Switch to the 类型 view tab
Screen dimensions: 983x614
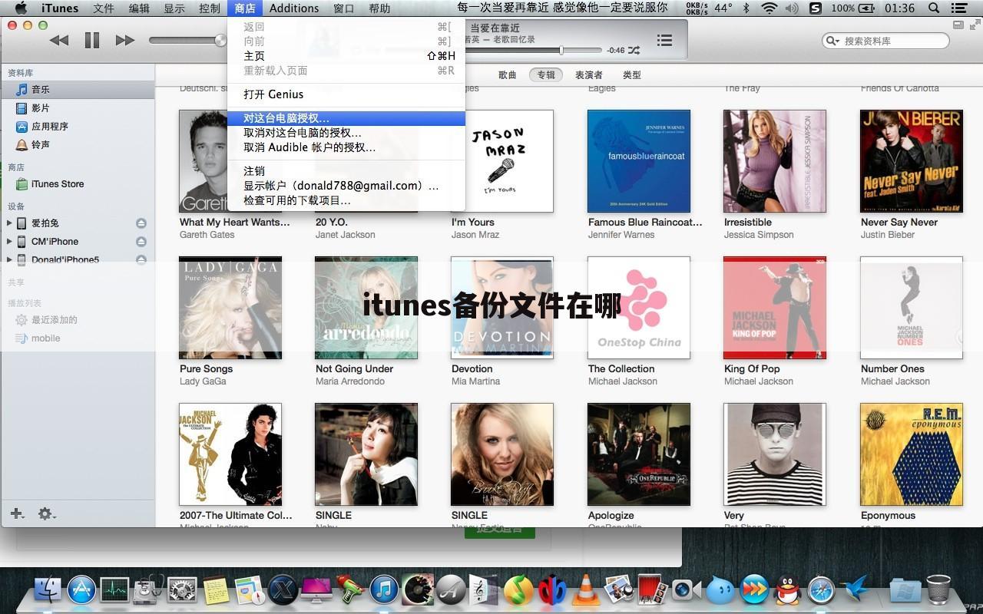632,75
